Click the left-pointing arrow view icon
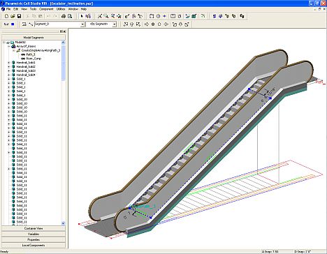 [166, 24]
